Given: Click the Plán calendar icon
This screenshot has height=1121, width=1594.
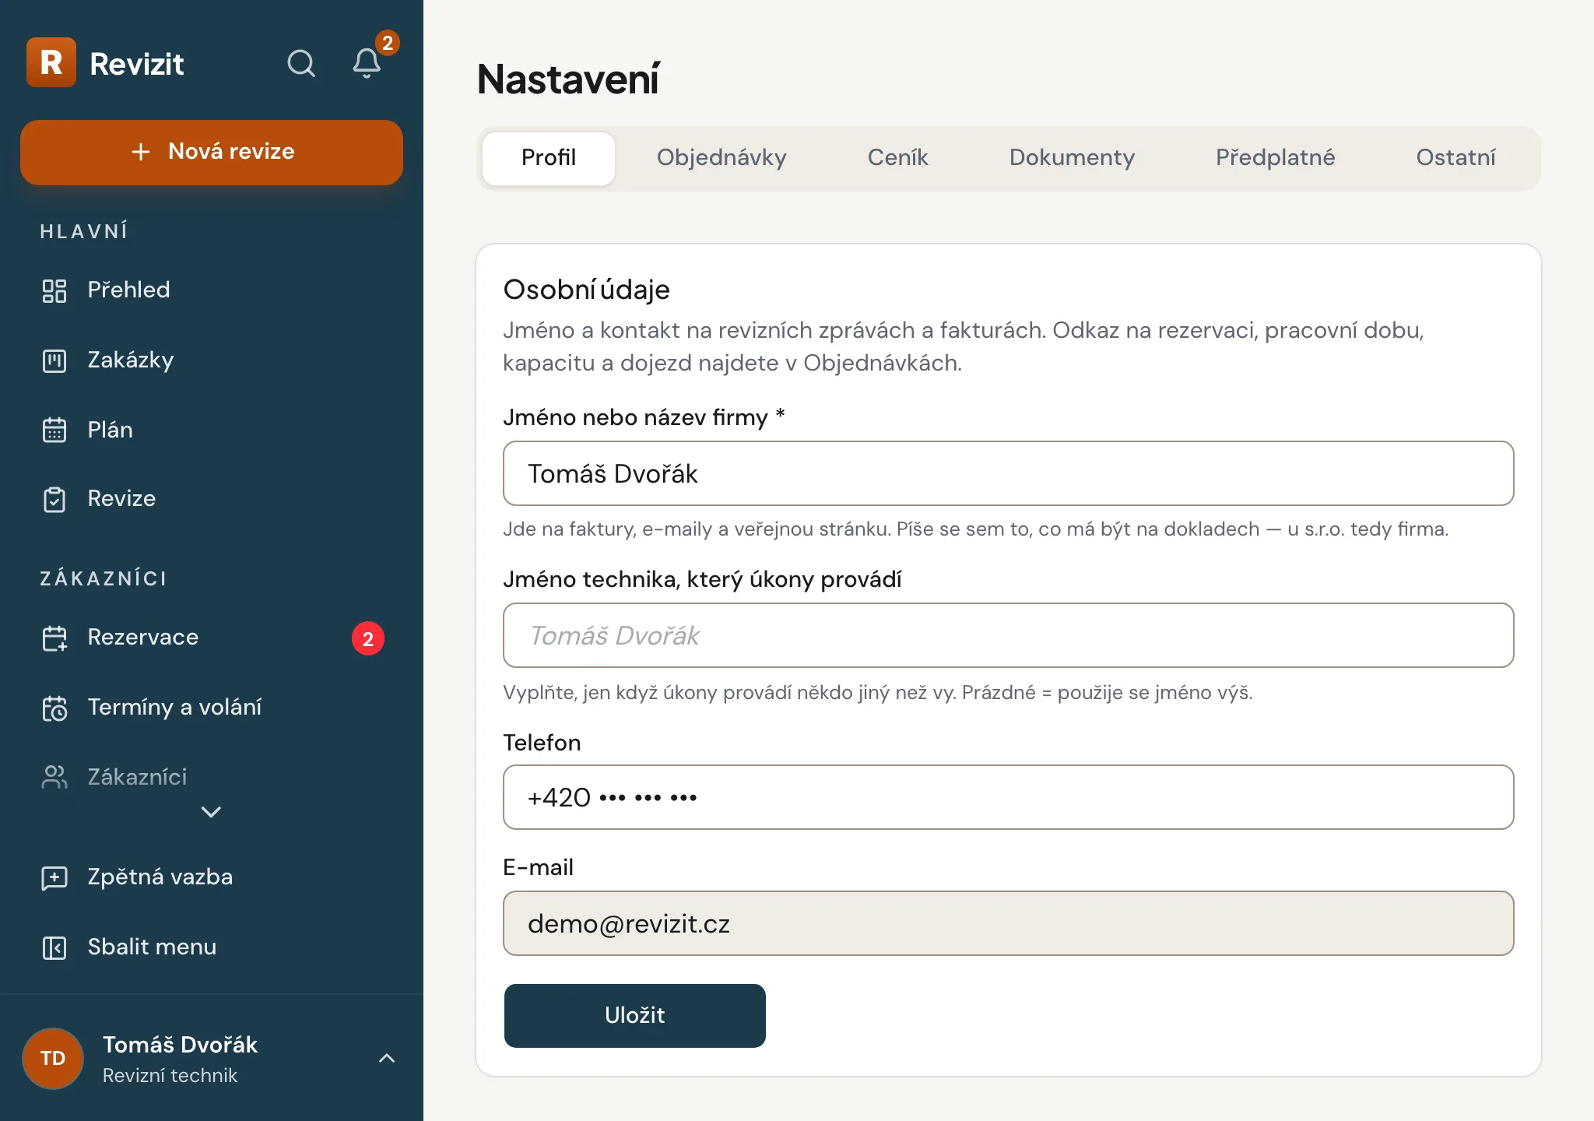Looking at the screenshot, I should click(x=54, y=430).
